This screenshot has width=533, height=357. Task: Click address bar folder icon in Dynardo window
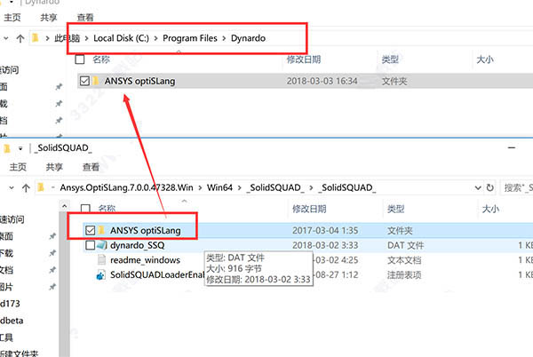(35, 37)
